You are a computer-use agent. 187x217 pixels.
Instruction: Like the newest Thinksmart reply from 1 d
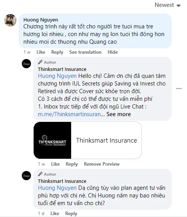point(55,214)
